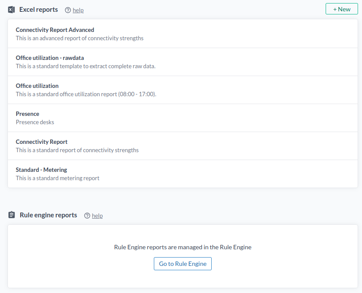Click the Rule engine reports section heading

[49, 215]
